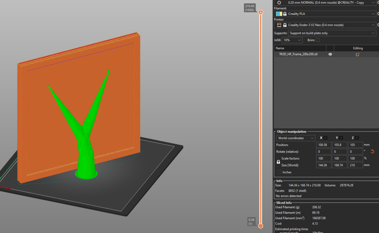Click the bottom layer slider handle

(x=261, y=225)
